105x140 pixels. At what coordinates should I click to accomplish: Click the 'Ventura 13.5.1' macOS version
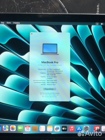(51, 85)
